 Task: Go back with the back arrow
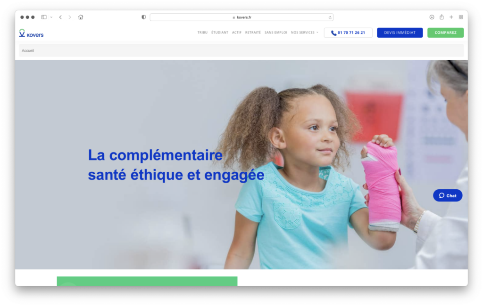click(60, 17)
